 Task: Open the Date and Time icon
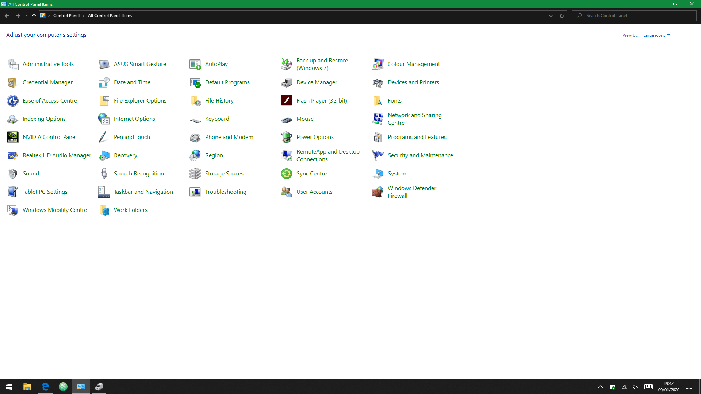tap(104, 82)
